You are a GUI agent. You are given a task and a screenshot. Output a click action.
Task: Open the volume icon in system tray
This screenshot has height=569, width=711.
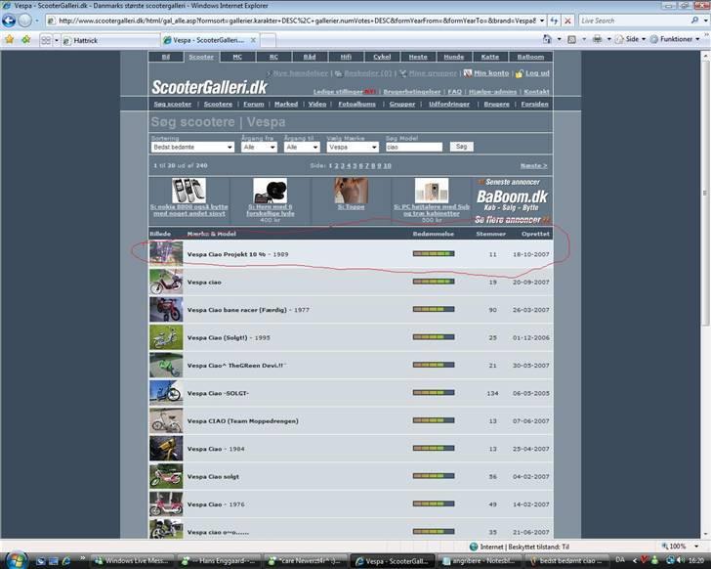(x=680, y=561)
